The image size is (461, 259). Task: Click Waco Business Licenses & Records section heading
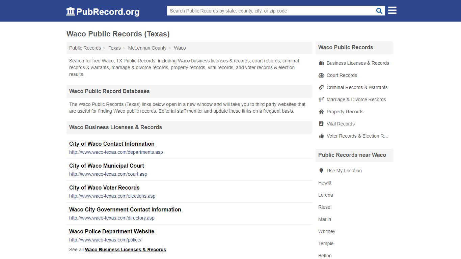(115, 127)
